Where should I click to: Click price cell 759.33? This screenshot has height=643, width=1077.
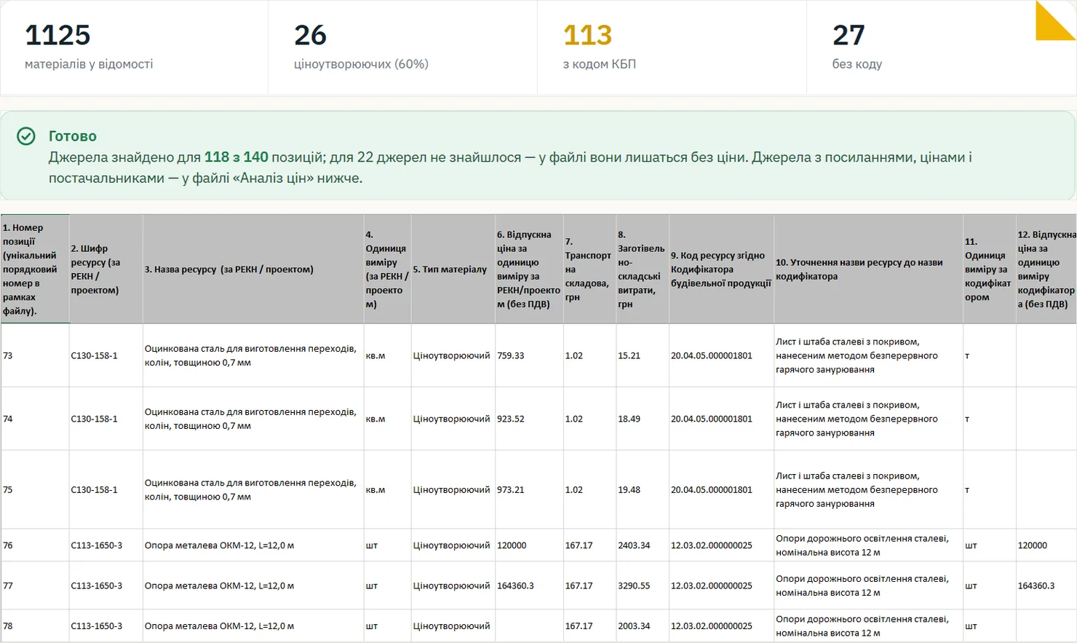[529, 355]
